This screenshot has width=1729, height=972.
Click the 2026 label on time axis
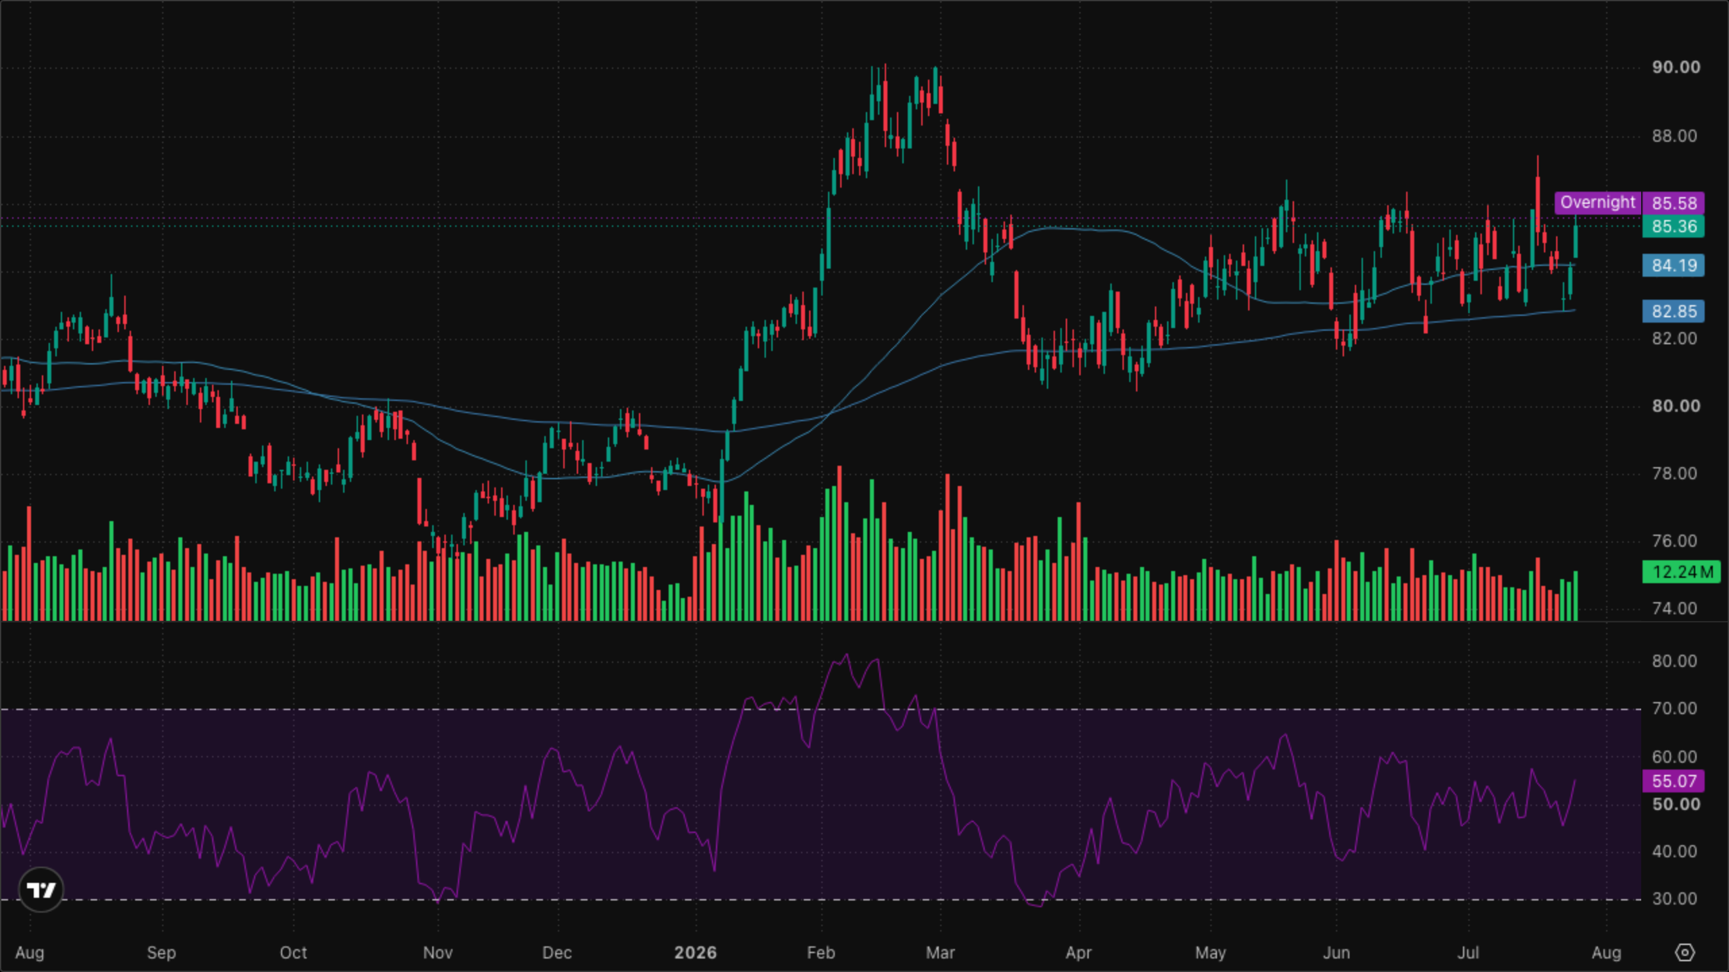[x=695, y=953]
